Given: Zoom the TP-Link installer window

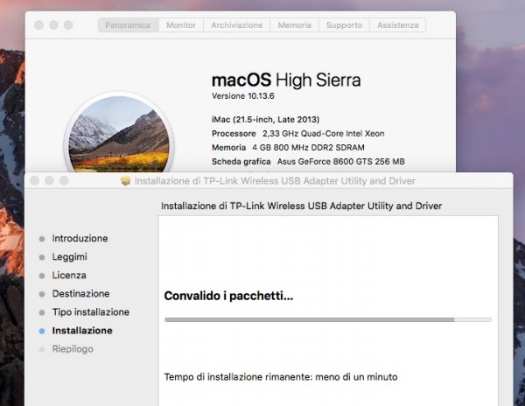Looking at the screenshot, I should [64, 181].
